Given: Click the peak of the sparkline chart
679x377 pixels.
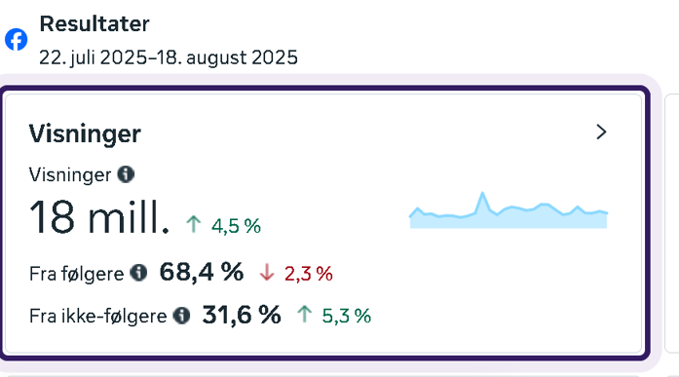Looking at the screenshot, I should tap(482, 194).
